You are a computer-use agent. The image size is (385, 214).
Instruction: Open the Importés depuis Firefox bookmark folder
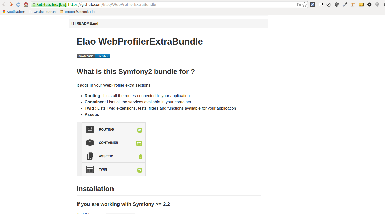pyautogui.click(x=77, y=12)
